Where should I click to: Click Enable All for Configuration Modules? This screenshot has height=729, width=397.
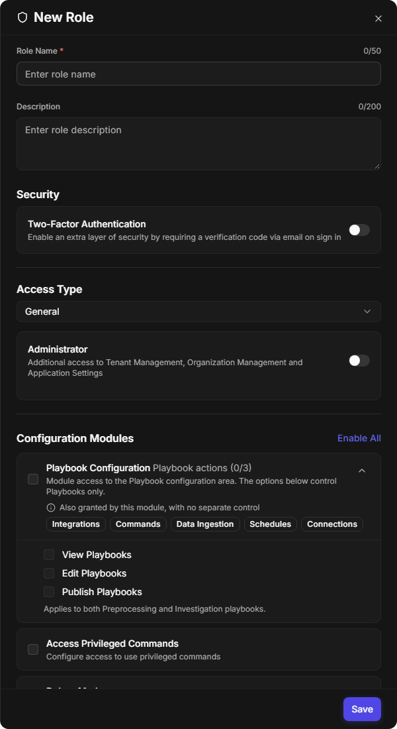359,438
